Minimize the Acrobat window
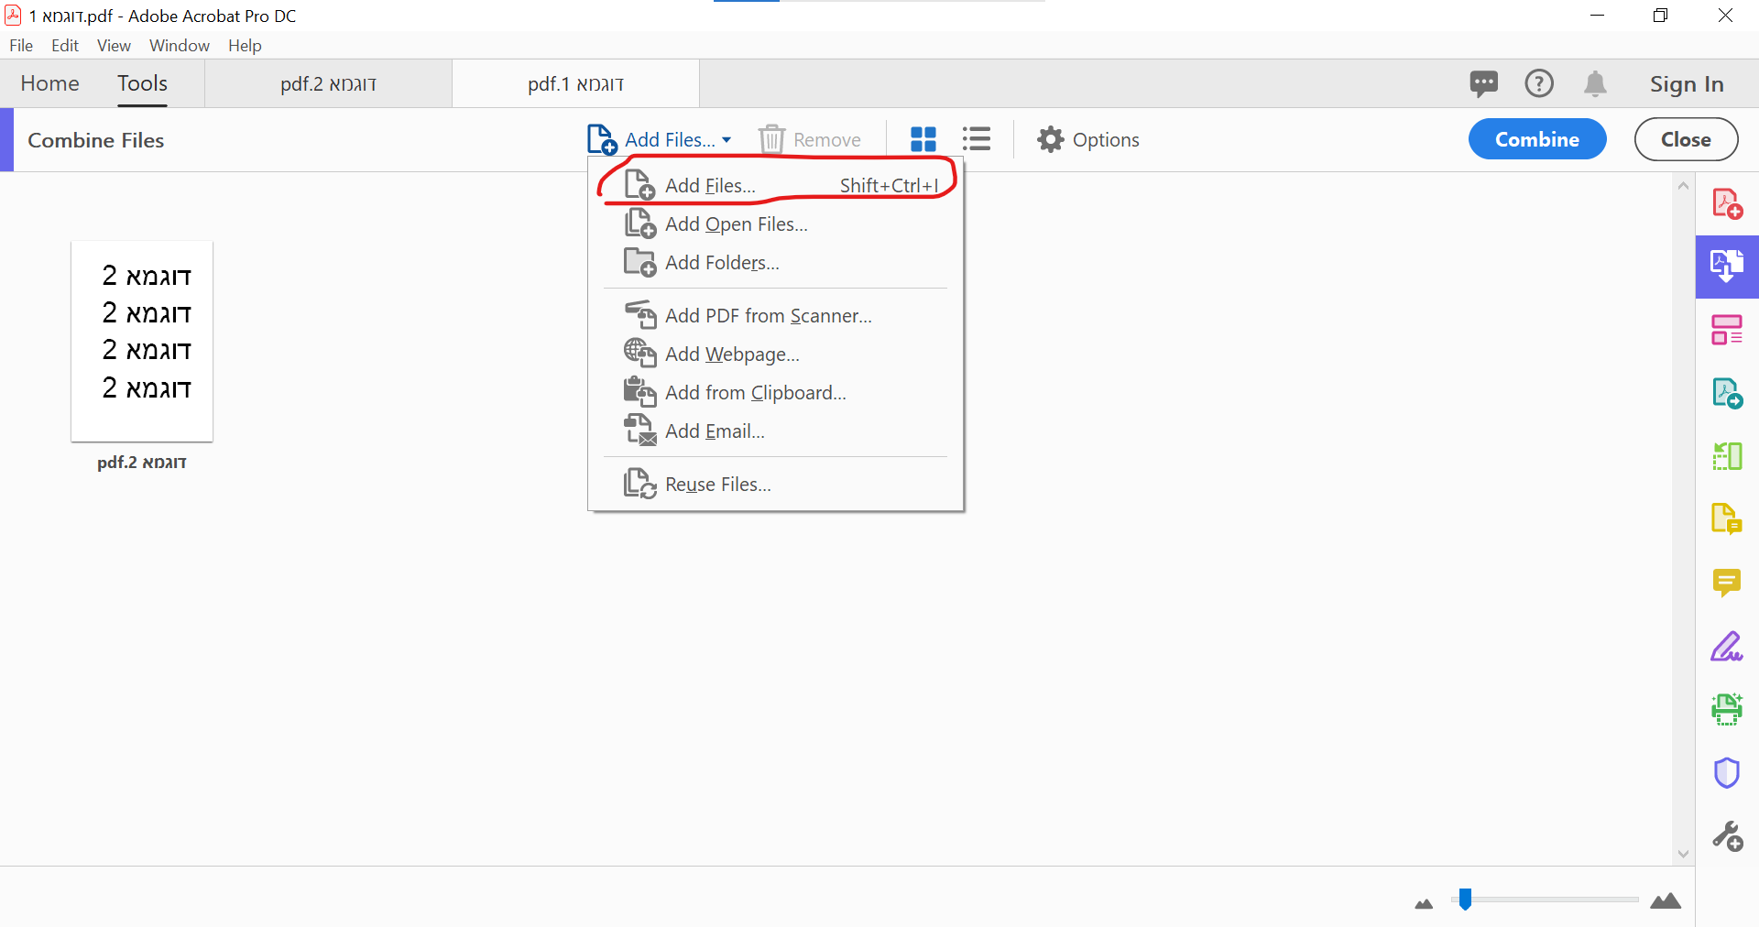1759x927 pixels. [1597, 16]
